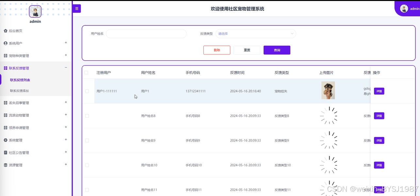Image resolution: width=420 pixels, height=196 pixels.
Task: Tick the checkbox for the 用户姓名11 row
Action: click(87, 190)
